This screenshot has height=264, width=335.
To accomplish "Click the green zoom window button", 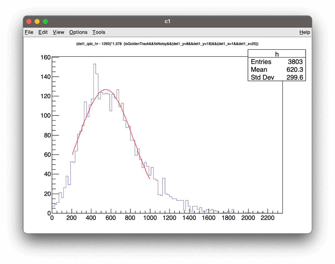I will click(45, 21).
